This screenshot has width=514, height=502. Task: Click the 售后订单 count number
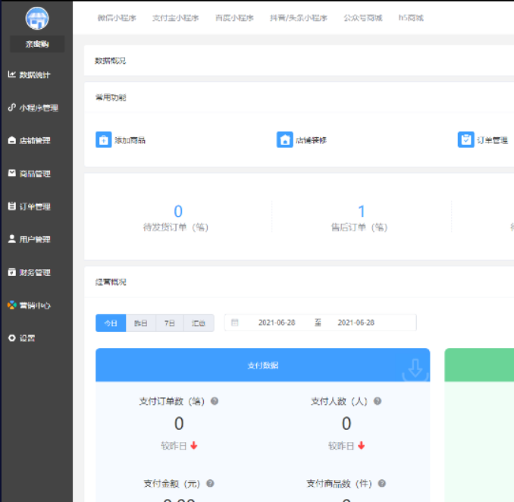click(361, 212)
